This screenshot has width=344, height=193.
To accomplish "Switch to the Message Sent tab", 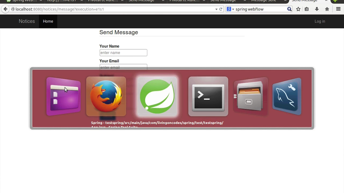I will [263, 1].
